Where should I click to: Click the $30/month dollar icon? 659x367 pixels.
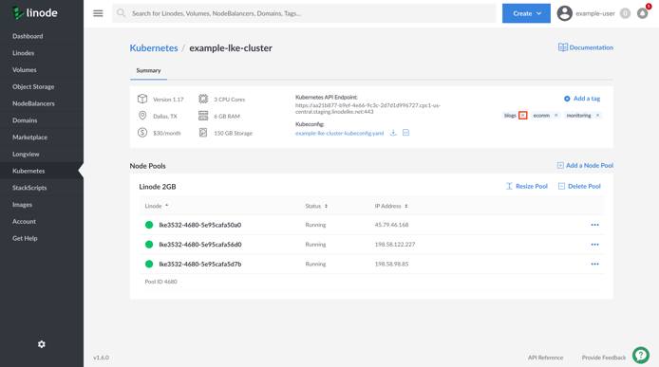142,133
